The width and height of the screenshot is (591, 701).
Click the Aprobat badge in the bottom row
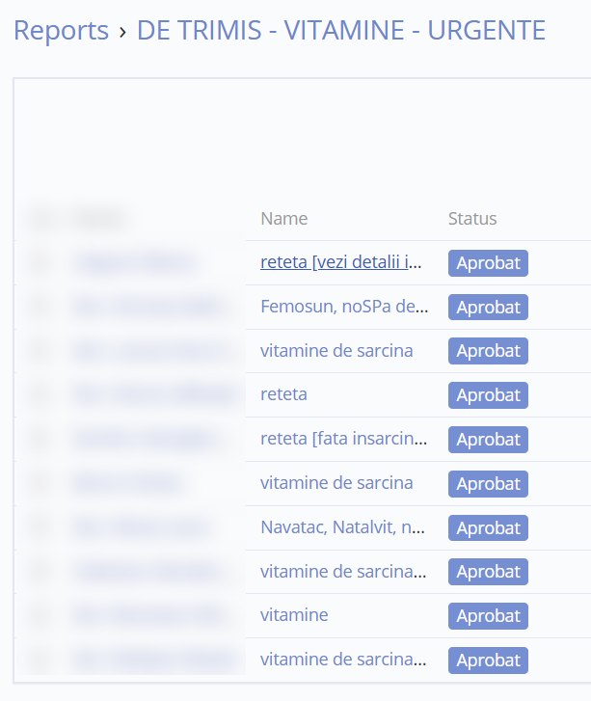(488, 661)
